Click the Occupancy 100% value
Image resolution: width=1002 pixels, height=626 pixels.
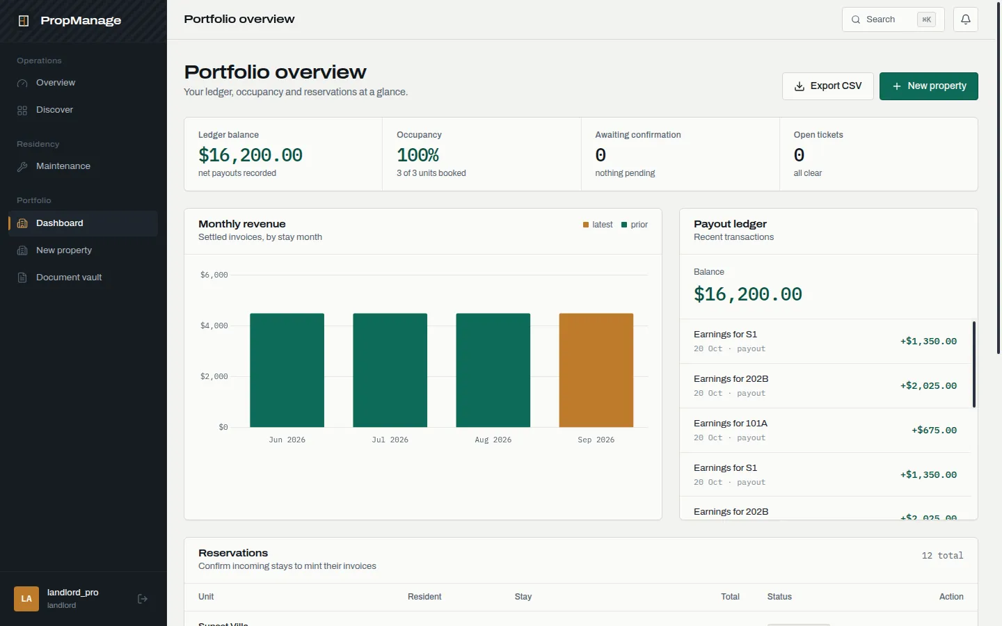[418, 155]
